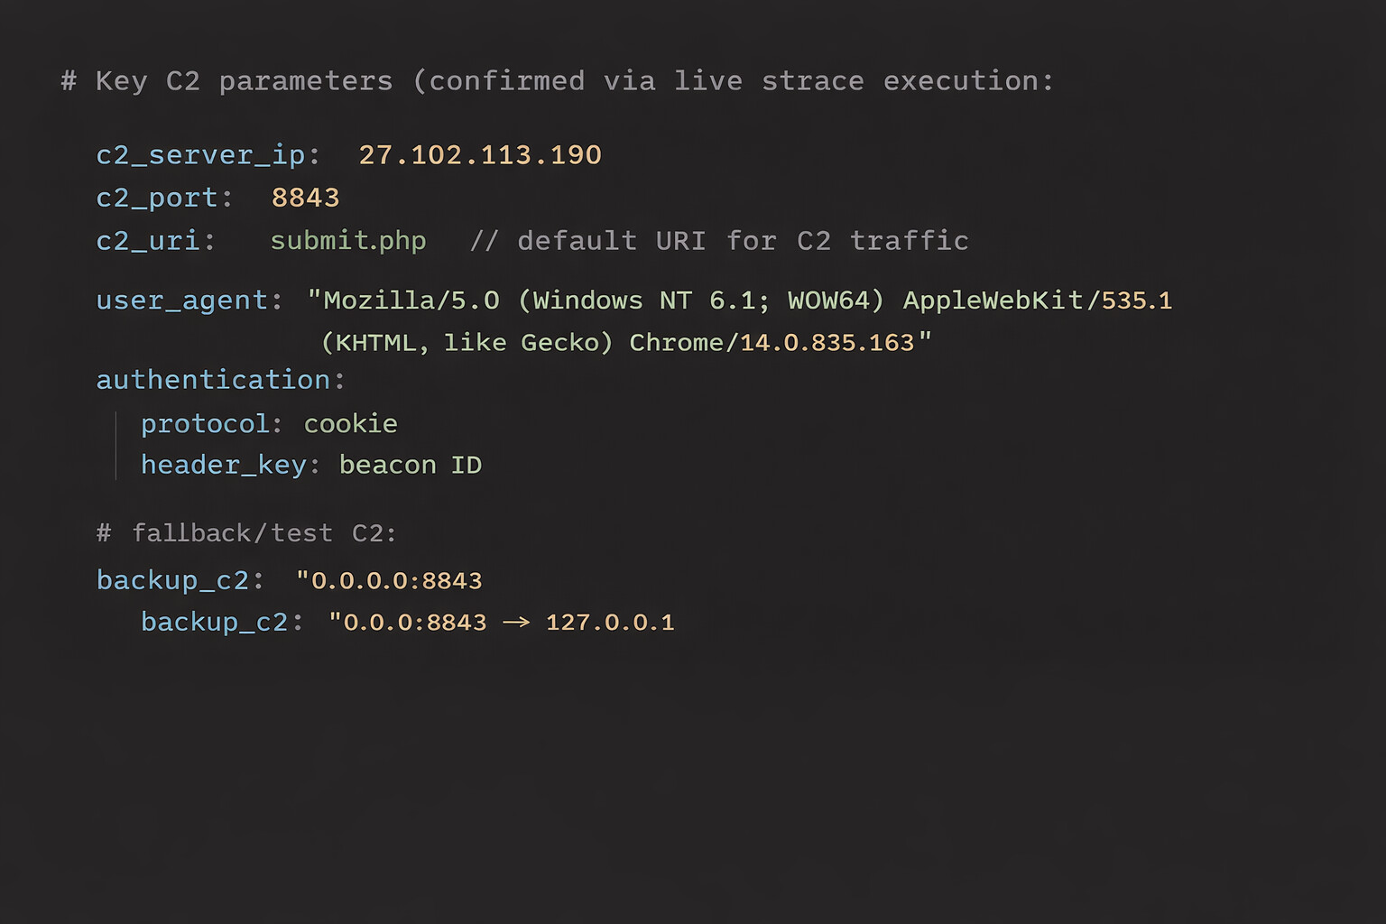Click the 8843 value beside c2_port
The height and width of the screenshot is (924, 1386).
pyautogui.click(x=305, y=198)
